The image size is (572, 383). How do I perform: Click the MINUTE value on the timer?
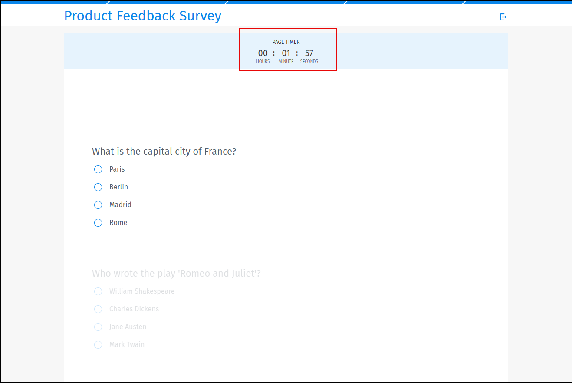(x=286, y=53)
